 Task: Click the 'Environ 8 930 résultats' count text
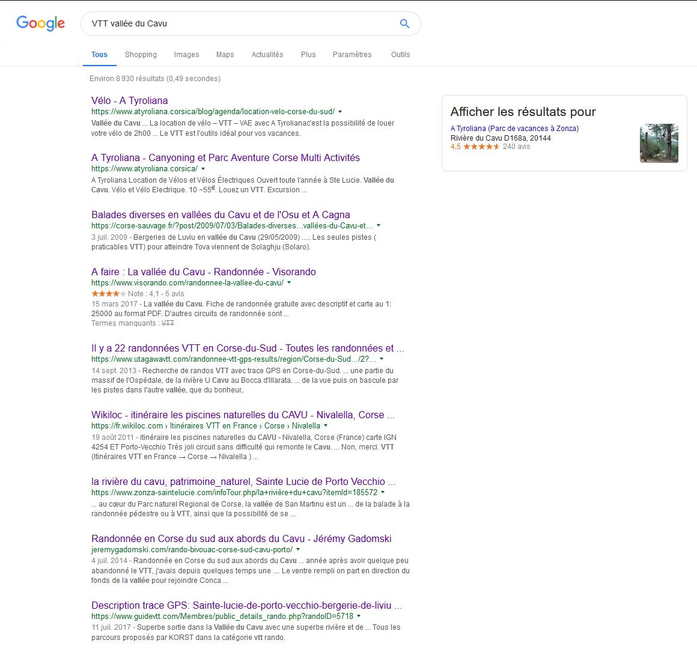point(155,79)
